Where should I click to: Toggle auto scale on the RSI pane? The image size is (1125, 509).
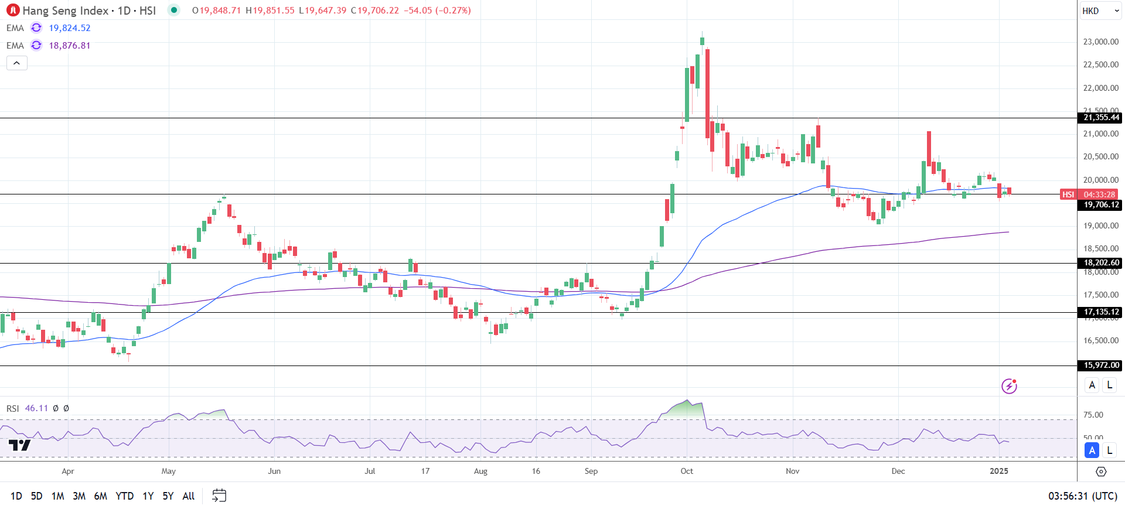coord(1092,450)
